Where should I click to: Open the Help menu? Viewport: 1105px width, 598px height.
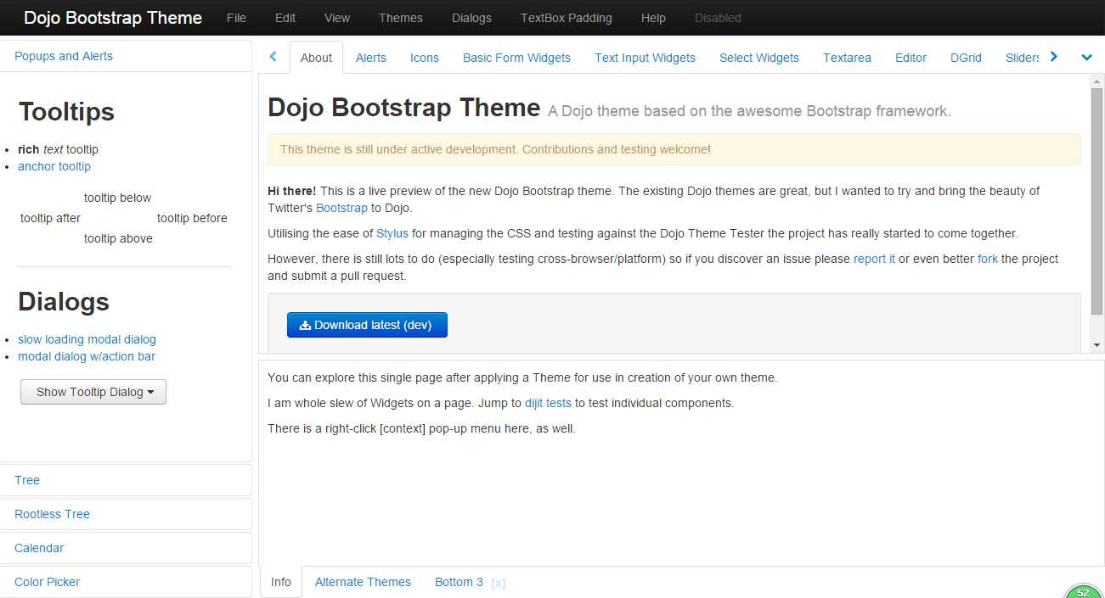point(653,18)
